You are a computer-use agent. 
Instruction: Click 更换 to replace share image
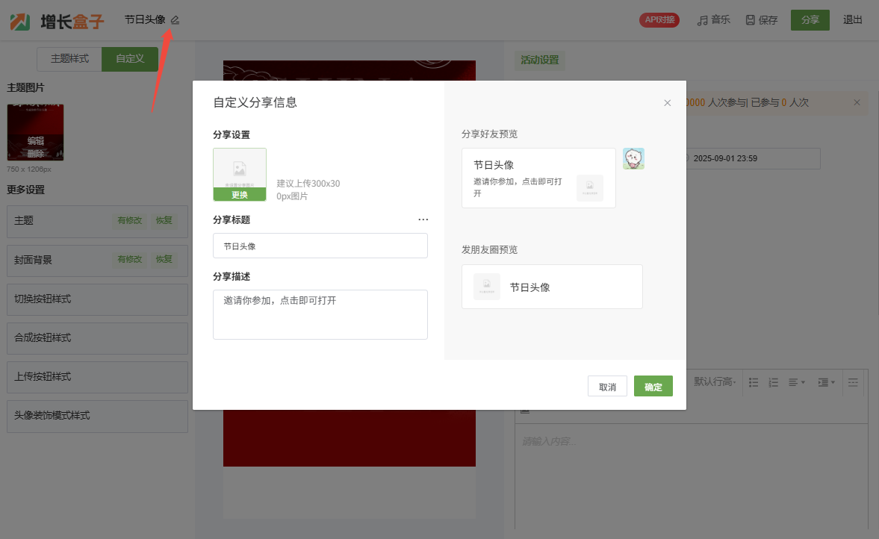(x=240, y=195)
